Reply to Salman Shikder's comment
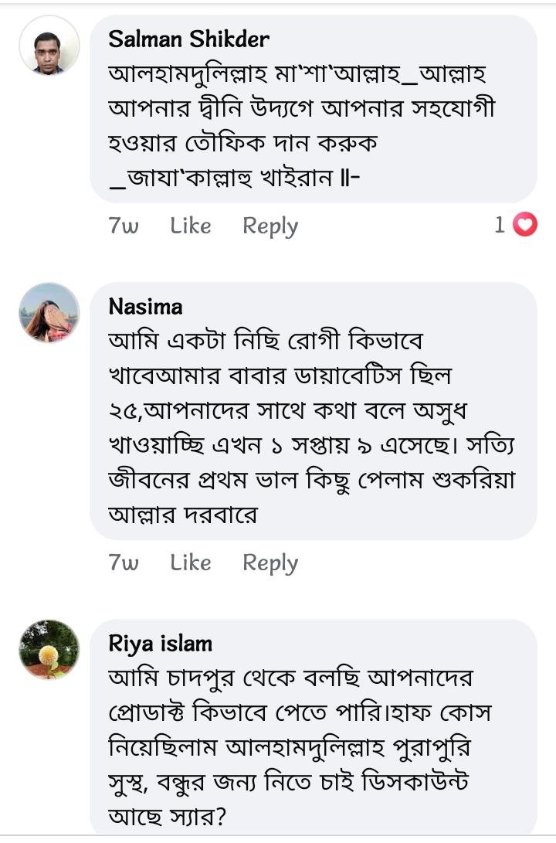Image resolution: width=556 pixels, height=843 pixels. pos(270,226)
